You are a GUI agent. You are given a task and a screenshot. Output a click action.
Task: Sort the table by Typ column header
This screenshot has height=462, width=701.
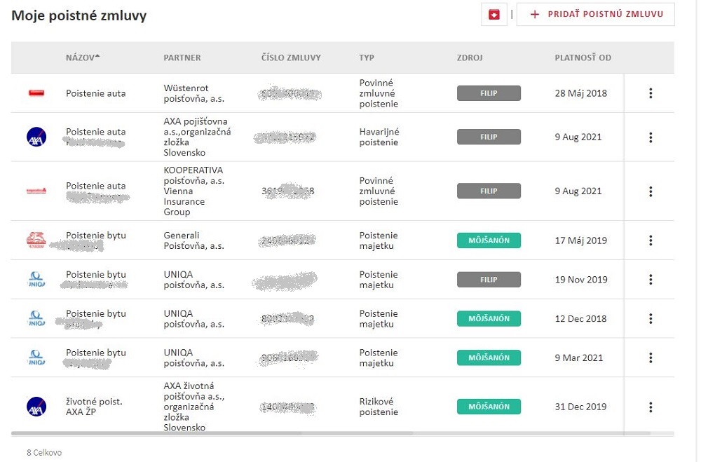[367, 57]
